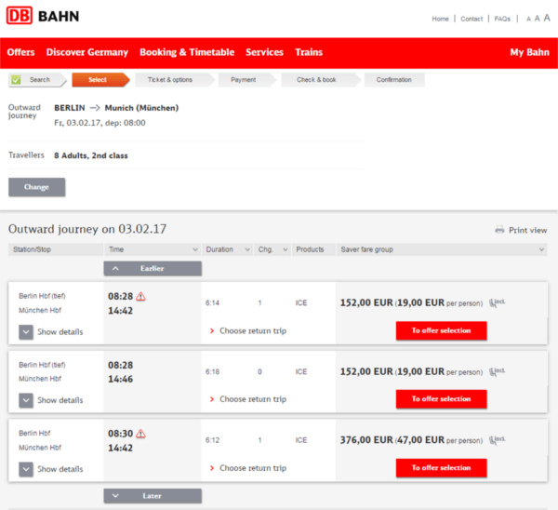This screenshot has height=510, width=558.
Task: Click the Select progress step
Action: tap(100, 80)
